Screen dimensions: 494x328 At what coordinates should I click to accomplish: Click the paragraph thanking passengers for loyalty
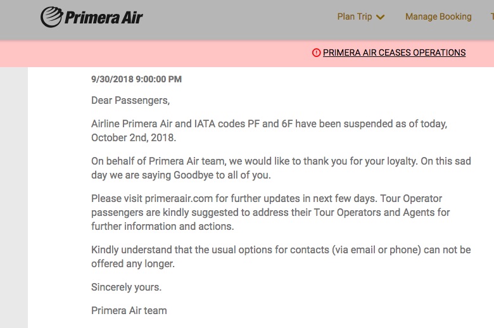tap(281, 168)
